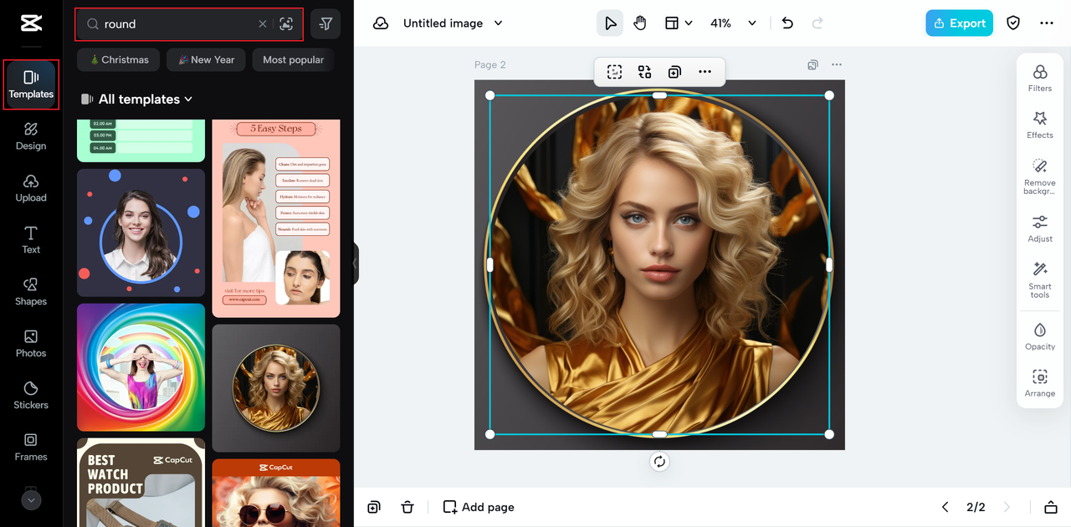Select the New Year tag

[206, 59]
